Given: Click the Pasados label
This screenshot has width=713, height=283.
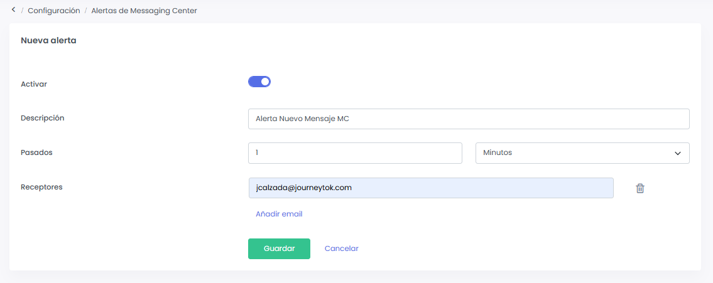Looking at the screenshot, I should click(x=36, y=152).
